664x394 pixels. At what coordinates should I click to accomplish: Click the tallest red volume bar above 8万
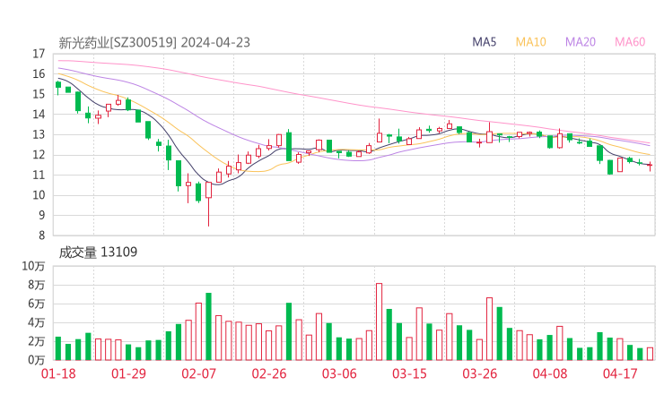coord(379,321)
